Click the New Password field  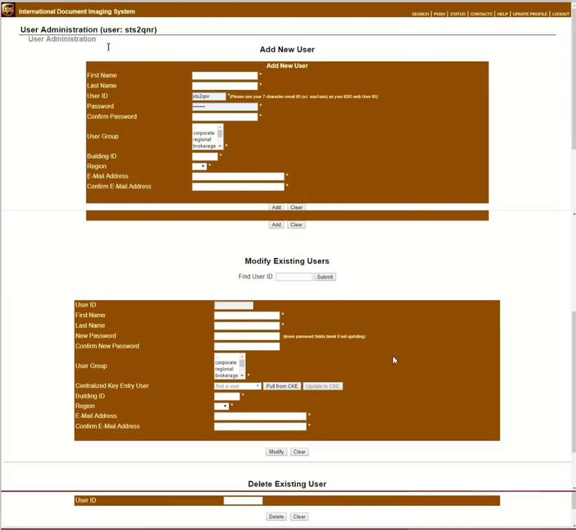pos(247,336)
